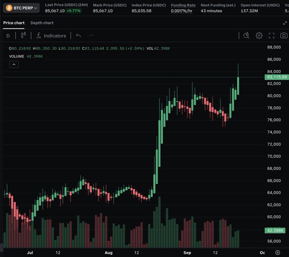Click the 0.0017%/hr funding rate value

(181, 11)
